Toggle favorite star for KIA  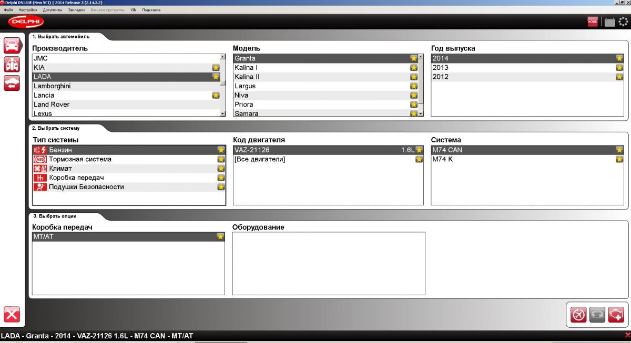coord(216,68)
